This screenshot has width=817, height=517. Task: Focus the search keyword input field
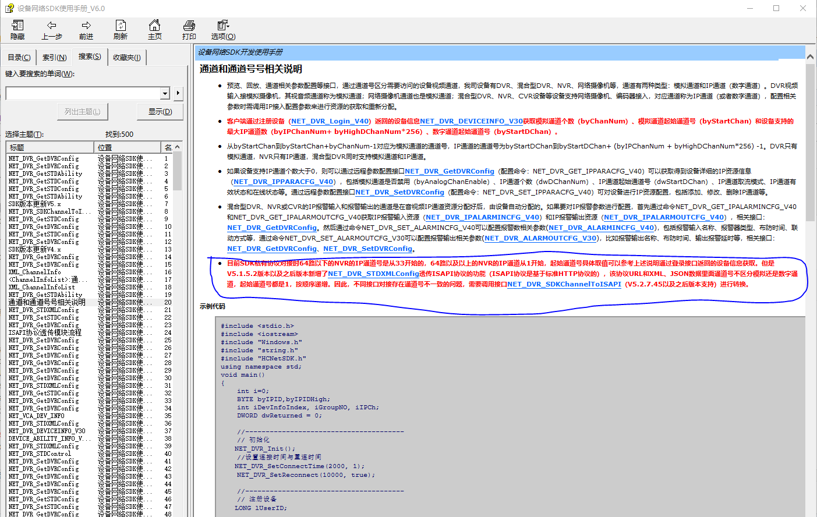click(83, 93)
